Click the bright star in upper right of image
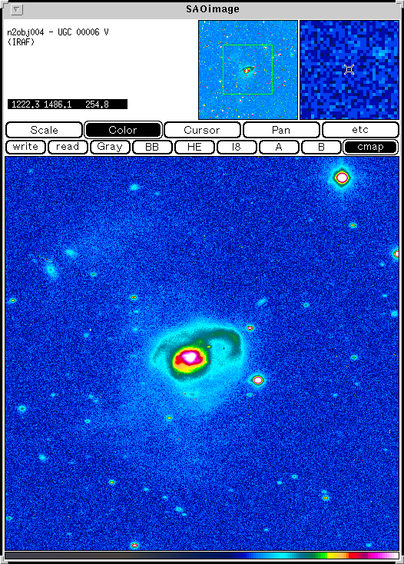The image size is (404, 564). pos(342,177)
